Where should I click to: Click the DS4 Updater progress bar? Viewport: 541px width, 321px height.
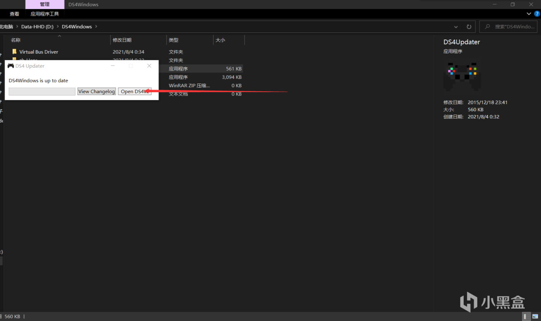tap(42, 91)
